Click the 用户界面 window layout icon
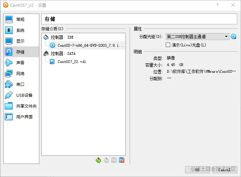Viewport: 241px width, 177px height. pyautogui.click(x=9, y=117)
